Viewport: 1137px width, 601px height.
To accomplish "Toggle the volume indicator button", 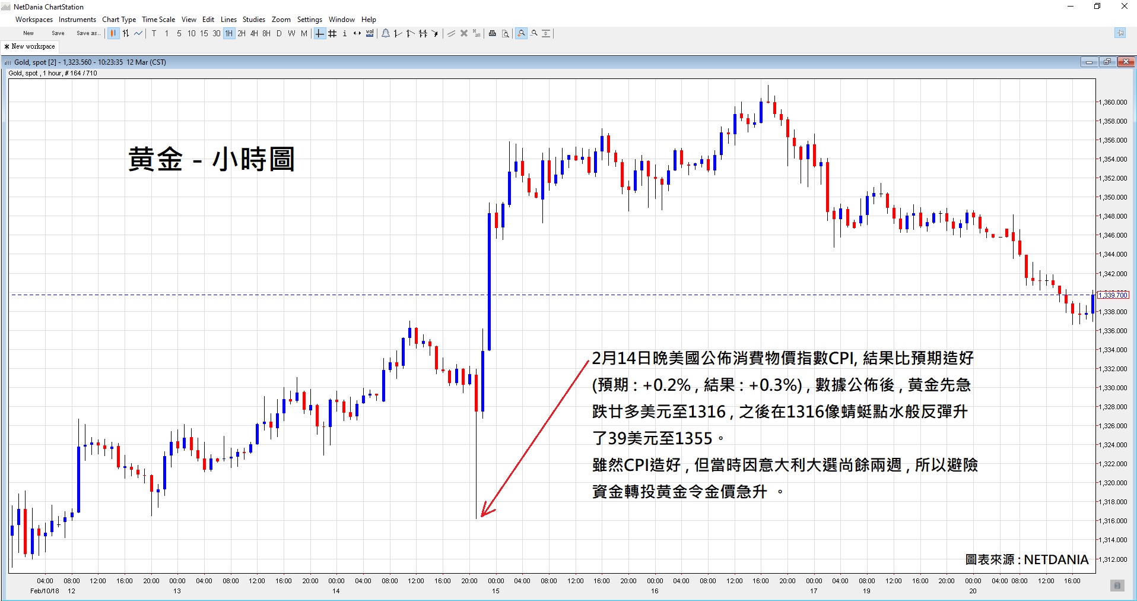I will [370, 34].
